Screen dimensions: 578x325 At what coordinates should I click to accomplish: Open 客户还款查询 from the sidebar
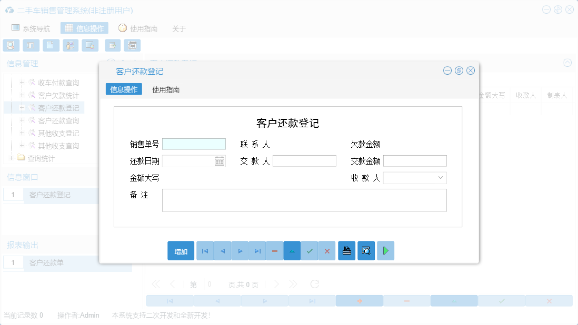coord(59,120)
